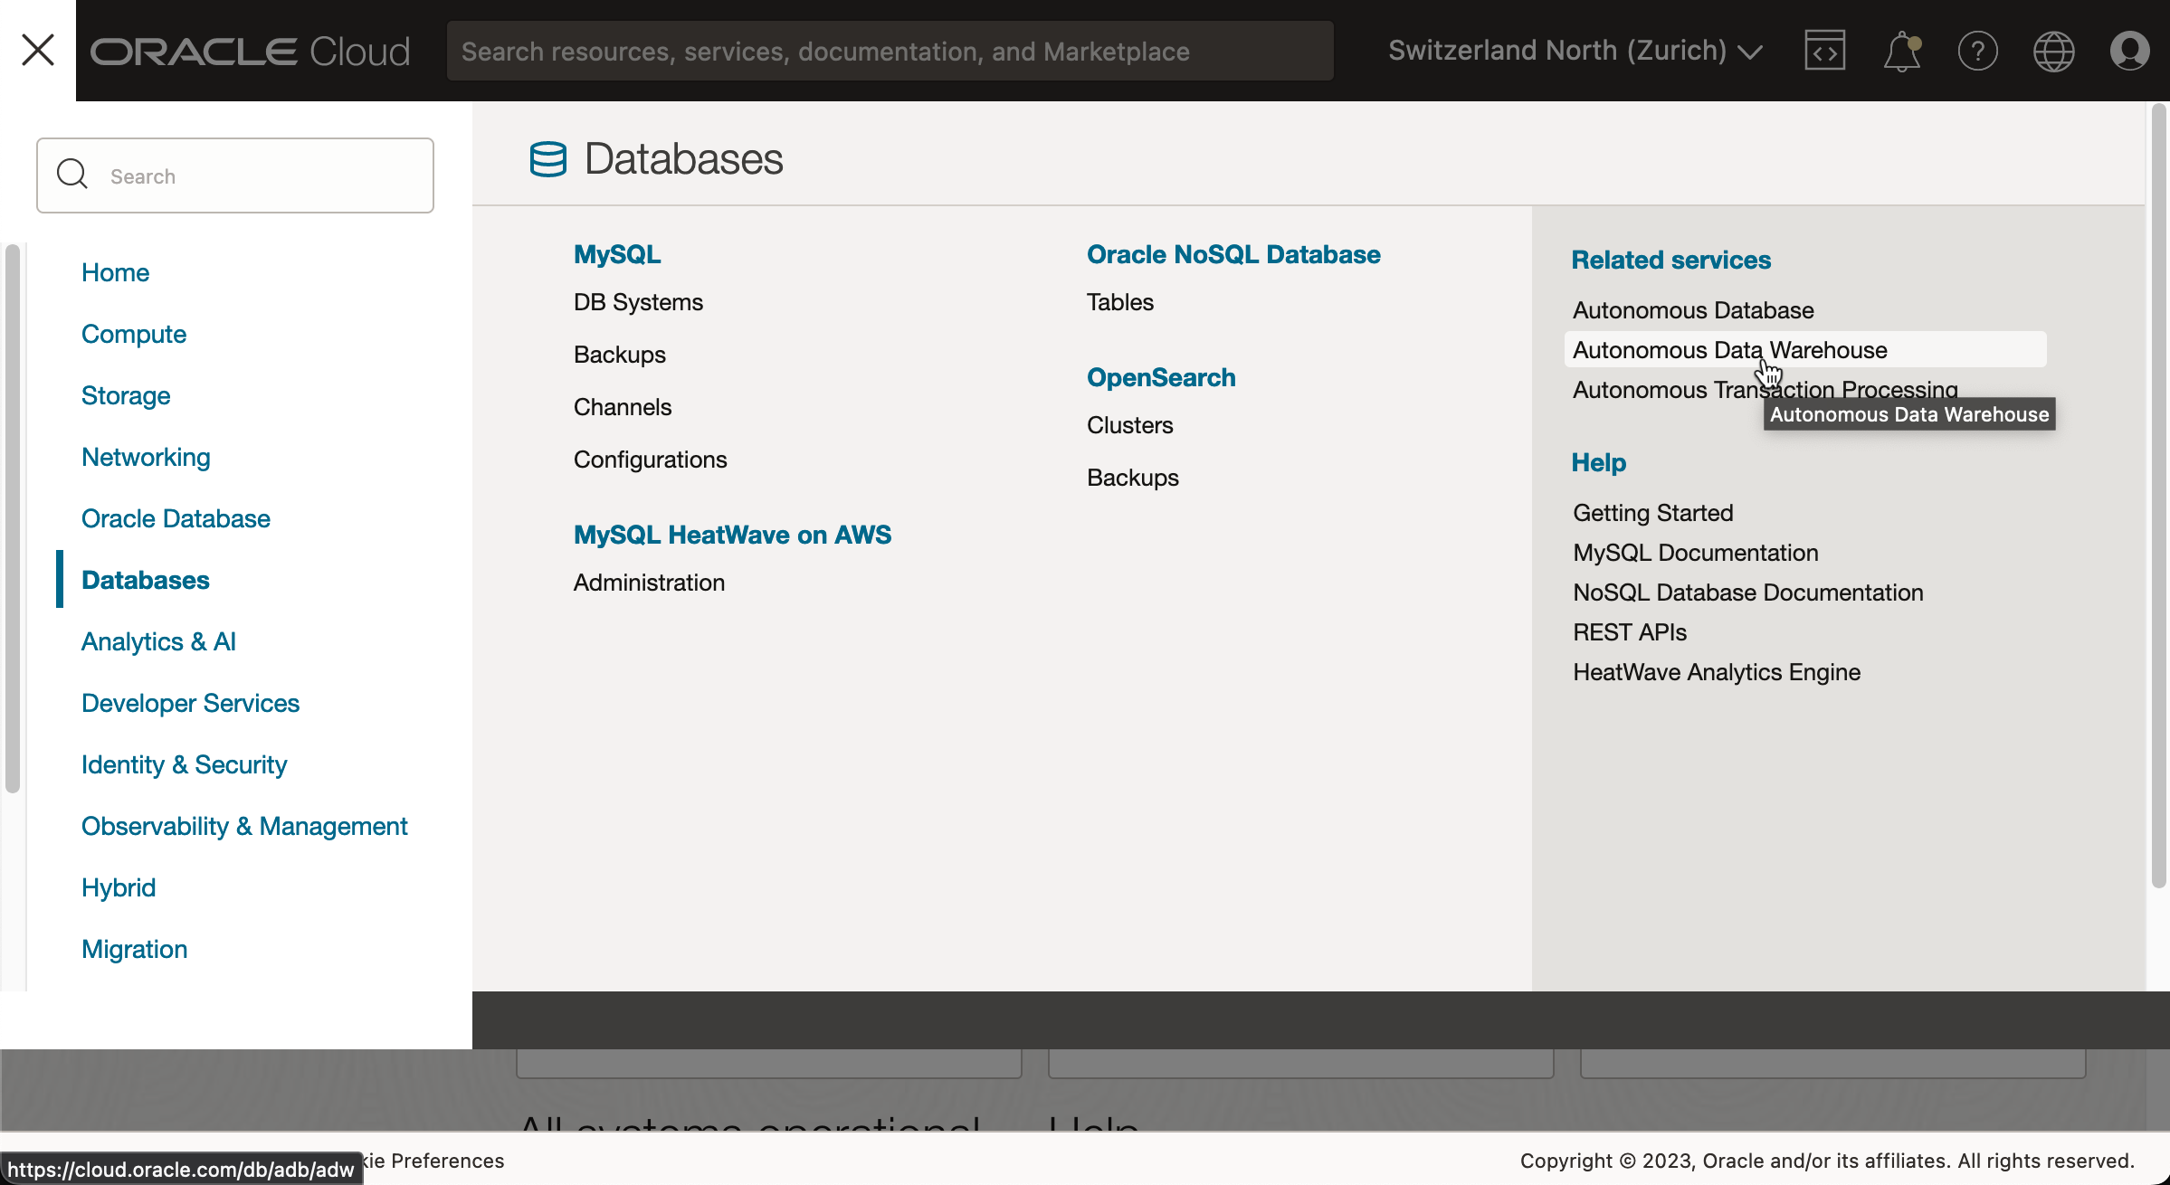2170x1185 pixels.
Task: Open Autonomous Database related service
Action: (1693, 310)
